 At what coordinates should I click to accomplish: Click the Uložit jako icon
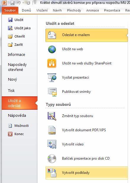point(10,28)
